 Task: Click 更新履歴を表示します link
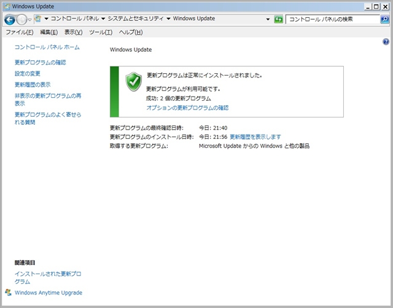255,137
